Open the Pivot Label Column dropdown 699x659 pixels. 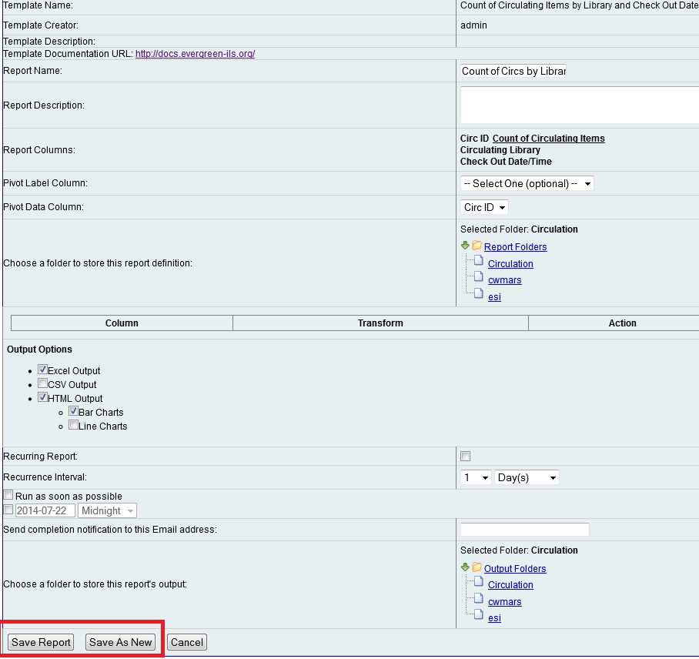pos(527,184)
